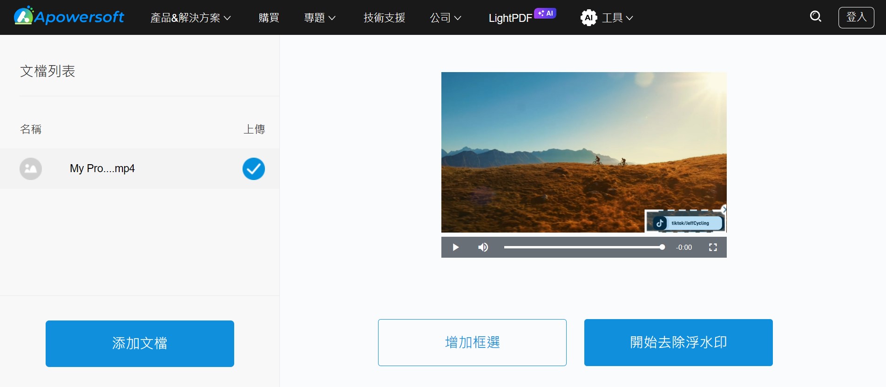Expand the 專題 dropdown
Viewport: 886px width, 387px height.
tap(319, 18)
